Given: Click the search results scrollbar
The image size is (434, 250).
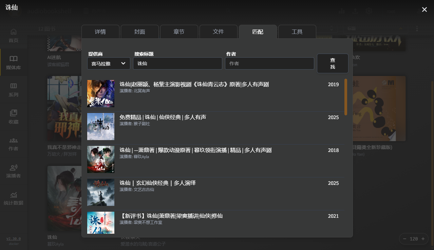Looking at the screenshot, I should [345, 97].
